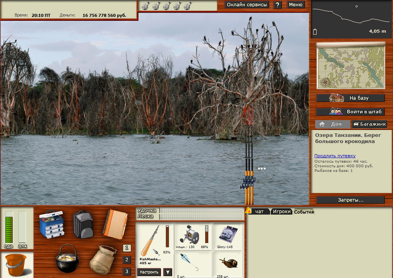Expand dropdown arrow beside Настроить
Image resolution: width=393 pixels, height=278 pixels.
168,272
